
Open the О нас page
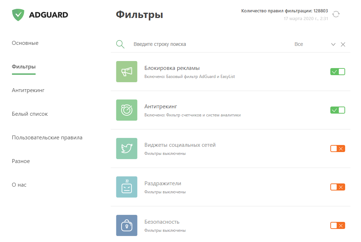[x=19, y=185]
